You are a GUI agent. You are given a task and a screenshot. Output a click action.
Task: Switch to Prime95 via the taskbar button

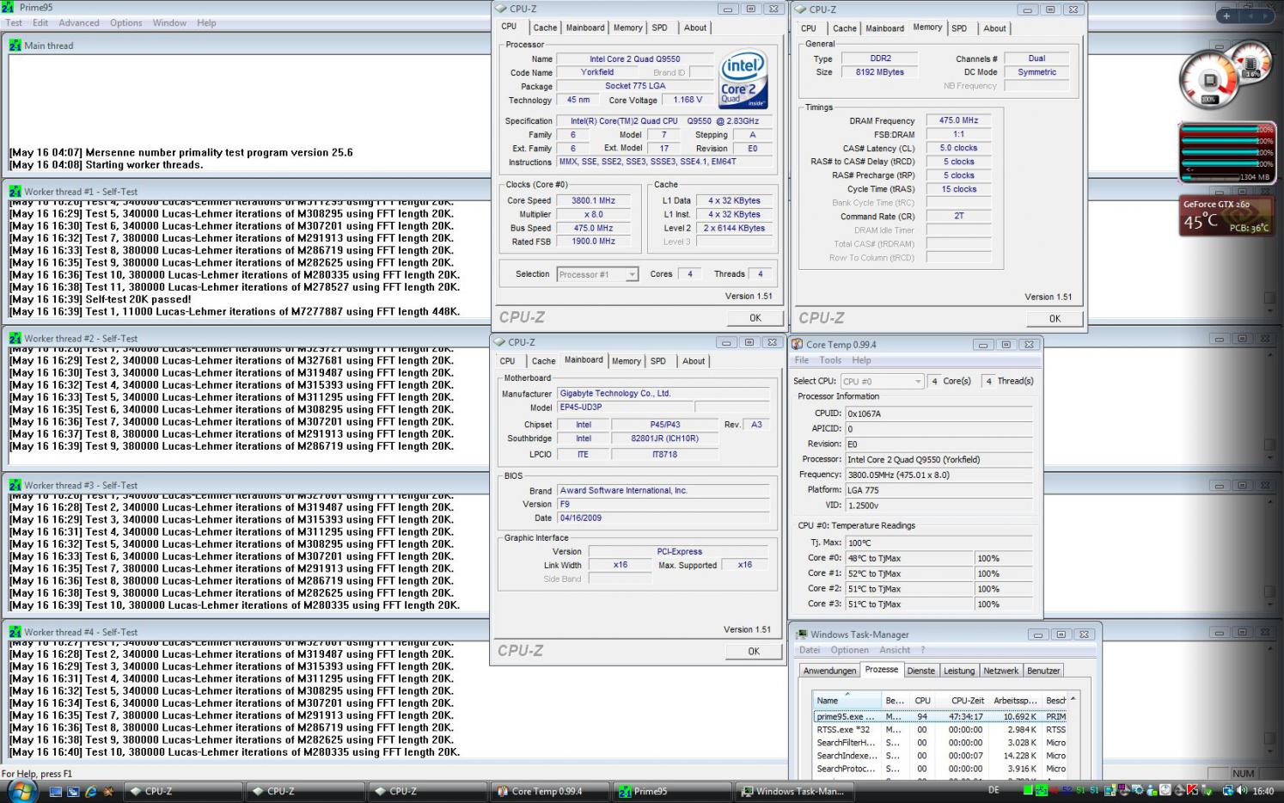[671, 791]
